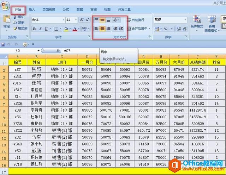Screen dimensions: 226x175
Task: Toggle bottom vertical alignment
Action: point(108,20)
